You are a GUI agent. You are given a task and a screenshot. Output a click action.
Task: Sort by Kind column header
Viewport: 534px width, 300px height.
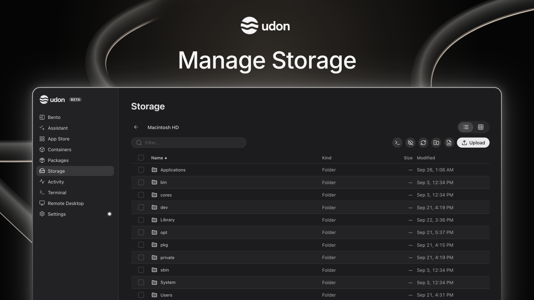[x=327, y=158]
